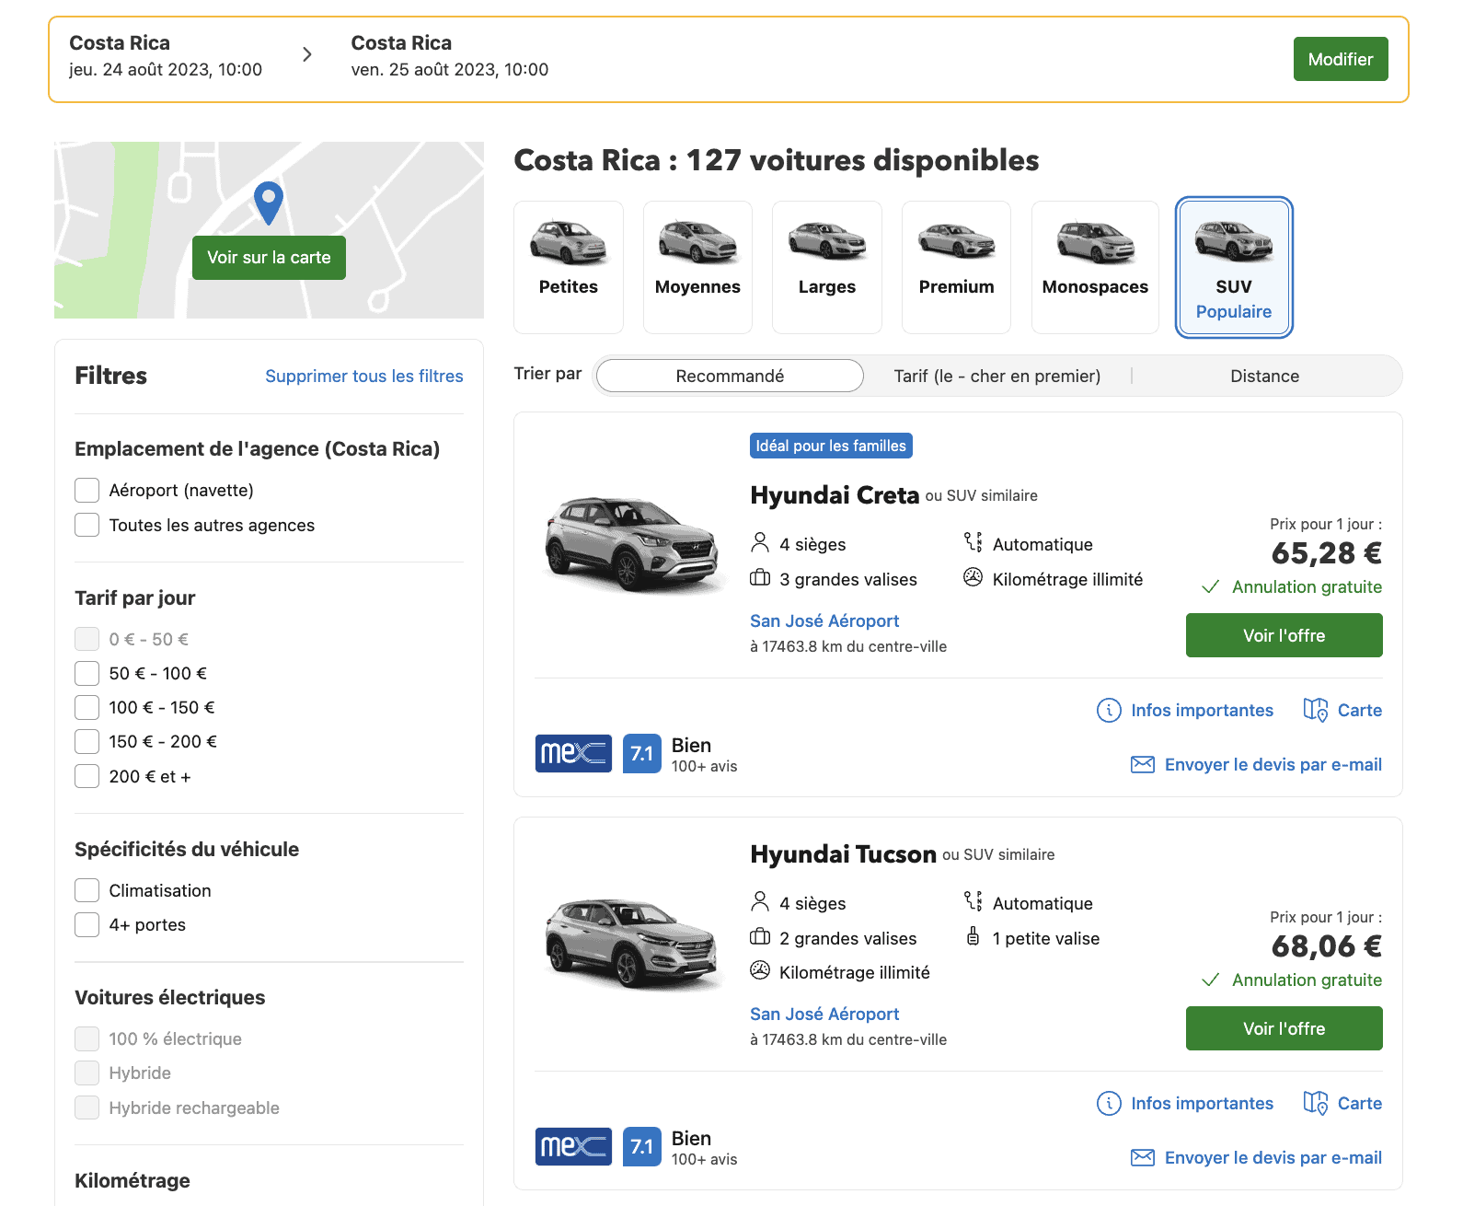Click the suitcase icon by 3 grandes valises
This screenshot has width=1463, height=1206.
[x=760, y=578]
